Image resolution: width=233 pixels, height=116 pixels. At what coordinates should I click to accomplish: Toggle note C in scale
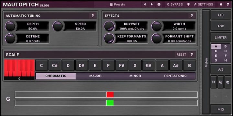pyautogui.click(x=42, y=65)
